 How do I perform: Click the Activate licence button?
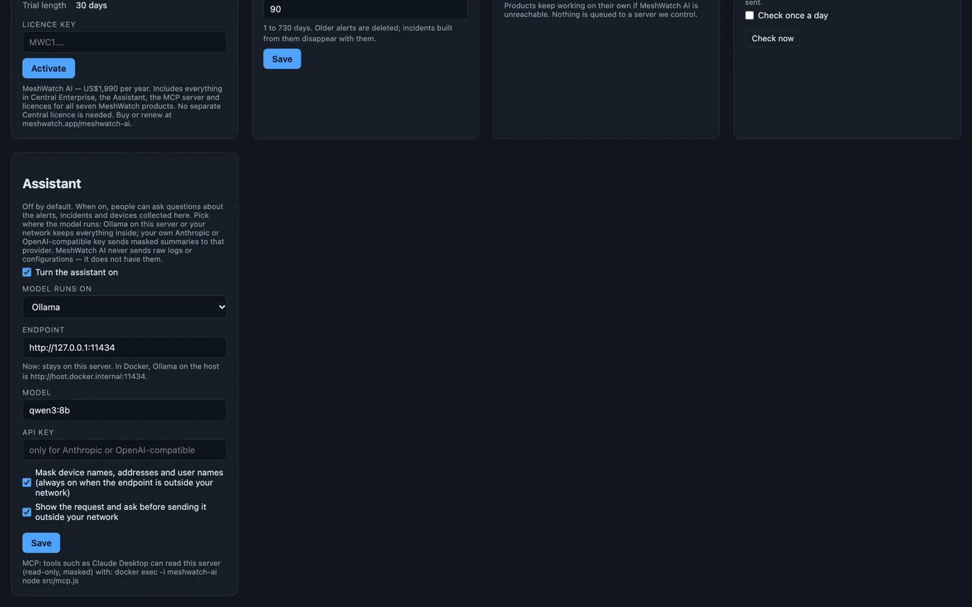pos(49,69)
